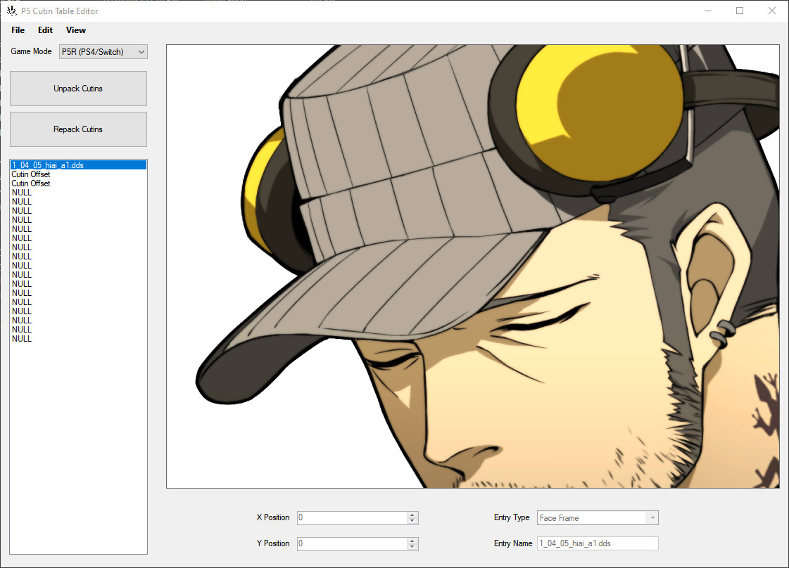
Task: Open the File menu
Action: (x=17, y=30)
